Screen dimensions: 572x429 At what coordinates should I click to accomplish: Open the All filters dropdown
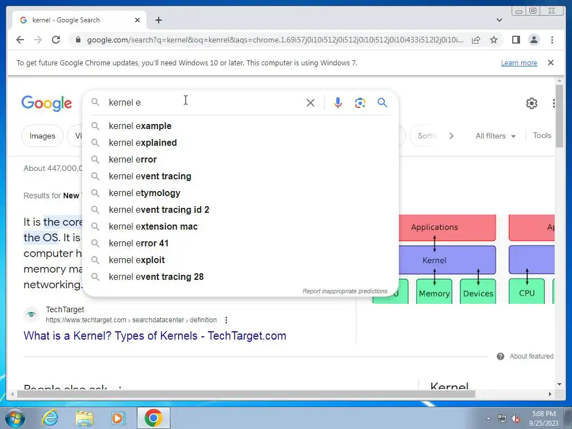[495, 136]
